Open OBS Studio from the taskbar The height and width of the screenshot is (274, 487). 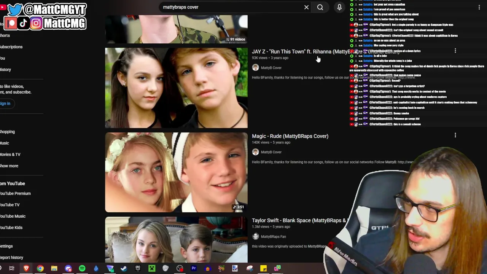[180, 268]
